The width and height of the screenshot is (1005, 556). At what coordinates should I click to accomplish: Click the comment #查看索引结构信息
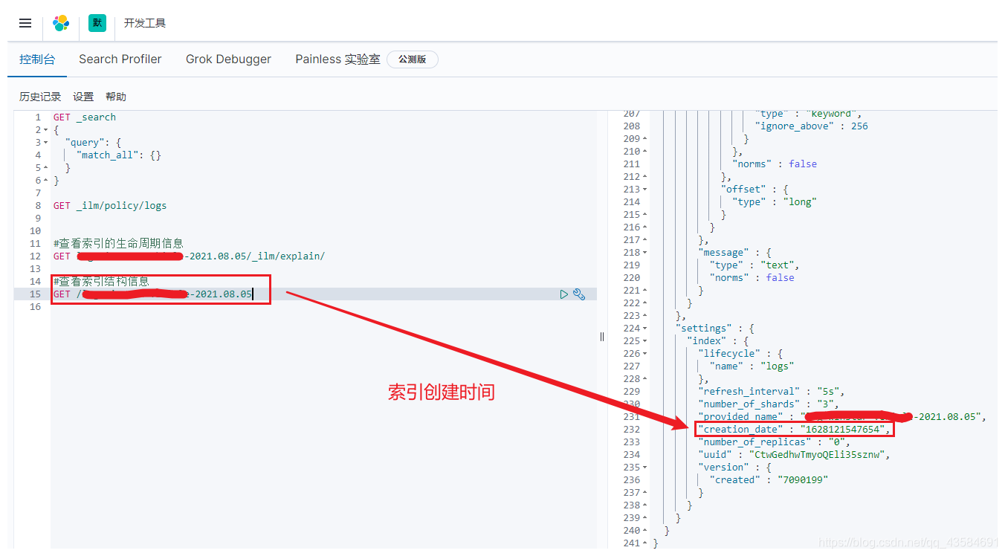pos(101,282)
